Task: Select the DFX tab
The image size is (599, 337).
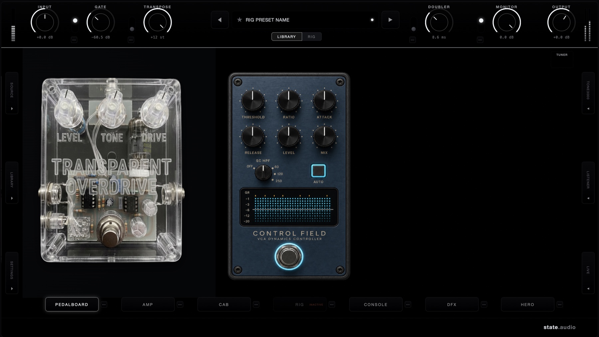Action: (452, 304)
